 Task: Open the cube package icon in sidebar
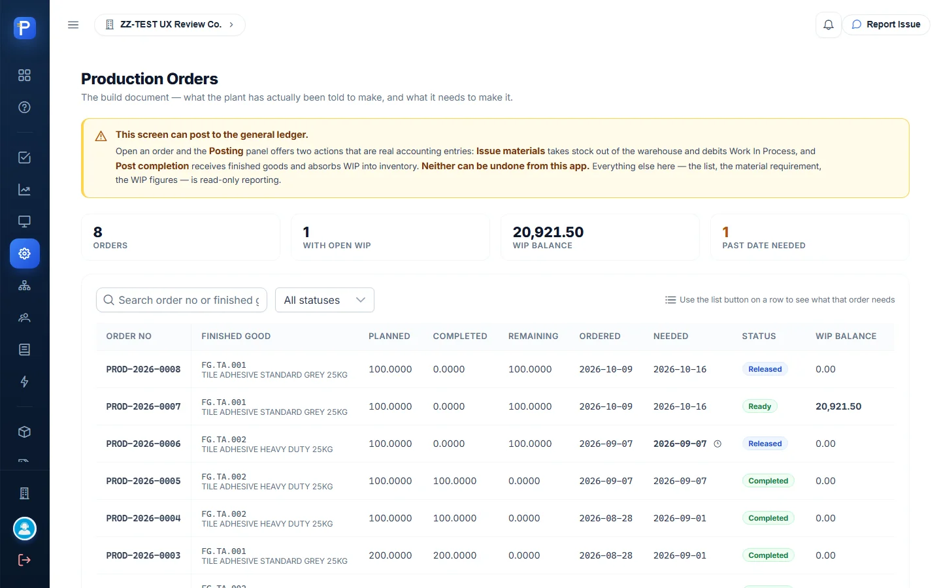[x=24, y=432]
